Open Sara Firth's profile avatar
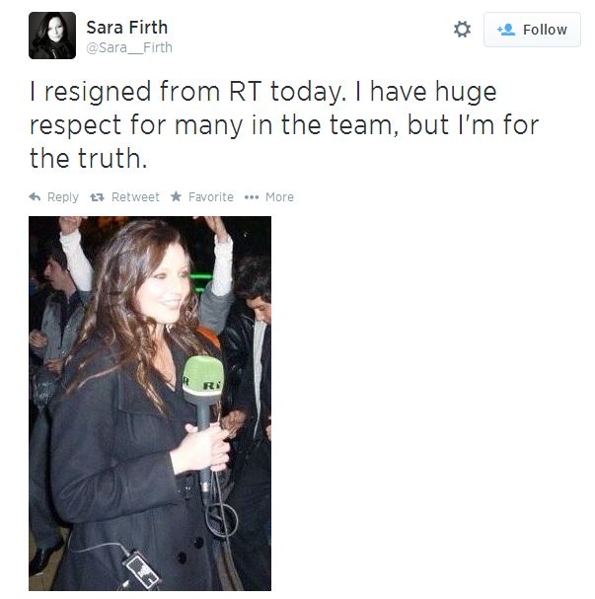Screen dimensions: 595x599 point(52,36)
